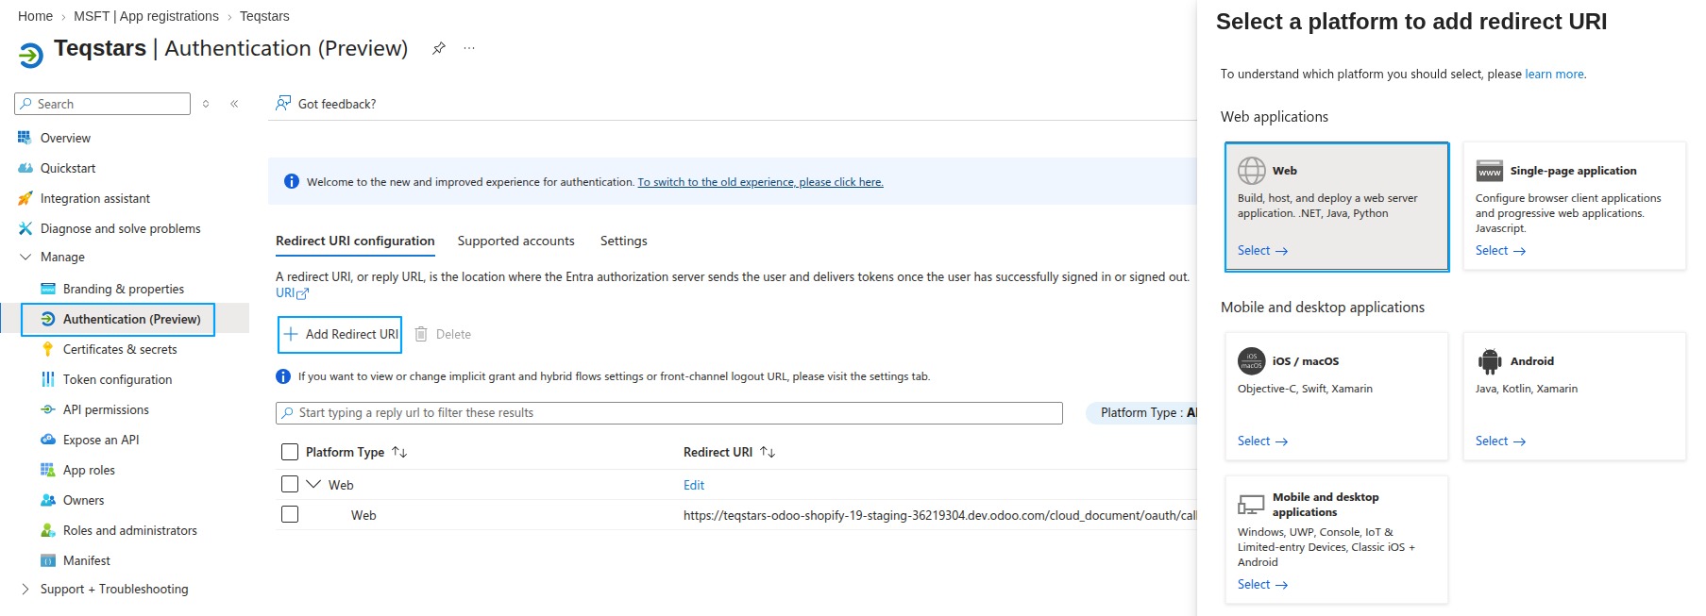Open API permissions menu item

coord(106,409)
